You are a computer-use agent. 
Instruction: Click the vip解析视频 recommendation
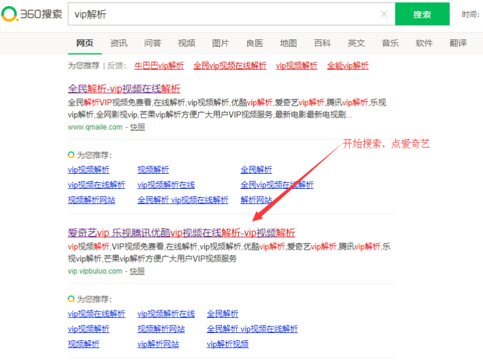click(228, 344)
